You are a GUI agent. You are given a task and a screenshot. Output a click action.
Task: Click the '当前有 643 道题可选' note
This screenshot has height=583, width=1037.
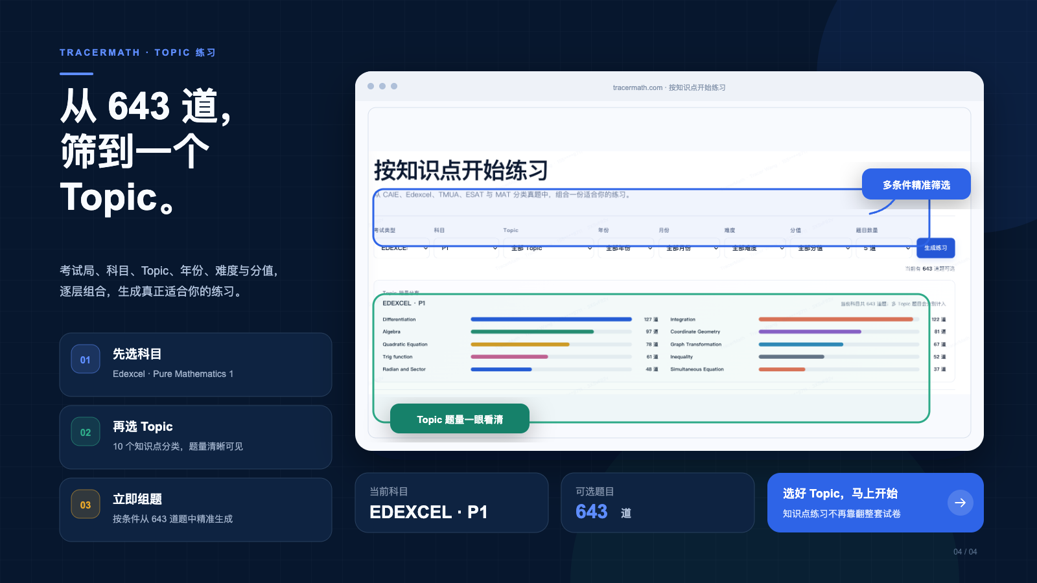click(x=930, y=269)
